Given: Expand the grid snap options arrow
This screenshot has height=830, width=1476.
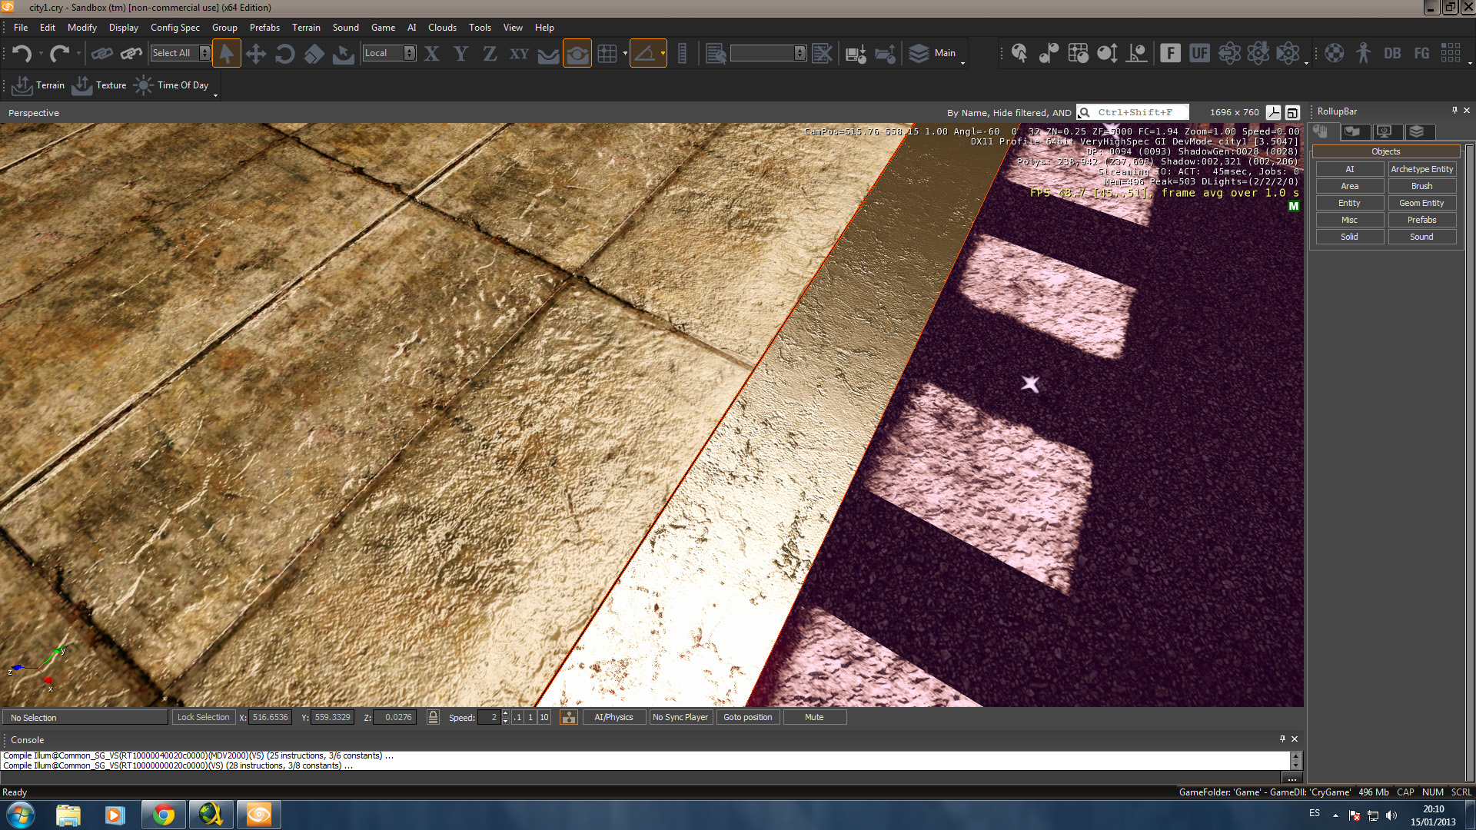Looking at the screenshot, I should [625, 54].
